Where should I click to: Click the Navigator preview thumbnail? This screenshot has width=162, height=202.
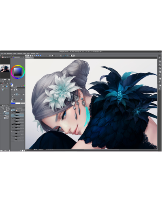pyautogui.click(x=5, y=68)
